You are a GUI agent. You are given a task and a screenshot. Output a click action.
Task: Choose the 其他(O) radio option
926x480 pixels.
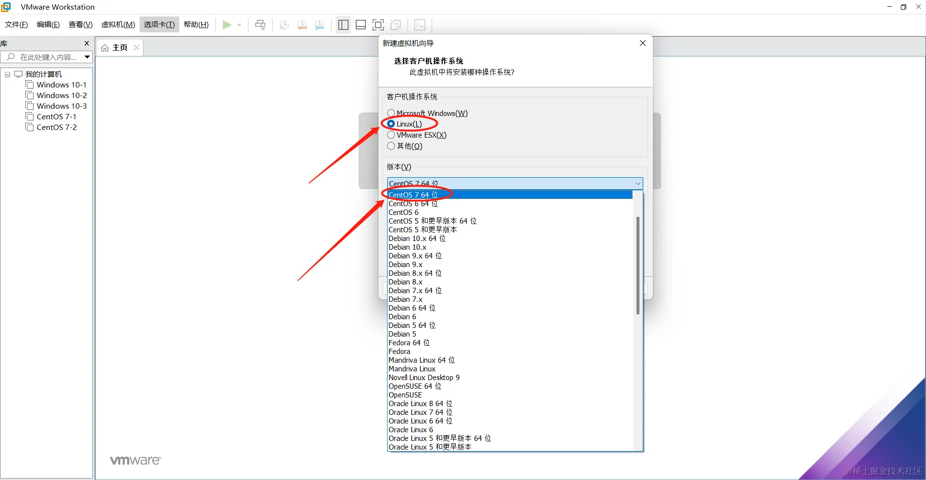point(391,146)
